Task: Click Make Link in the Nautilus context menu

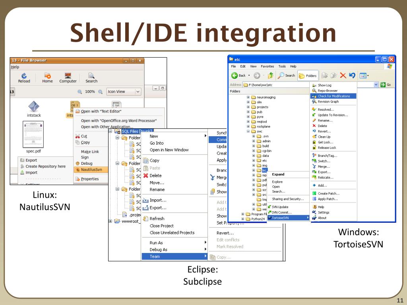Action: click(90, 151)
